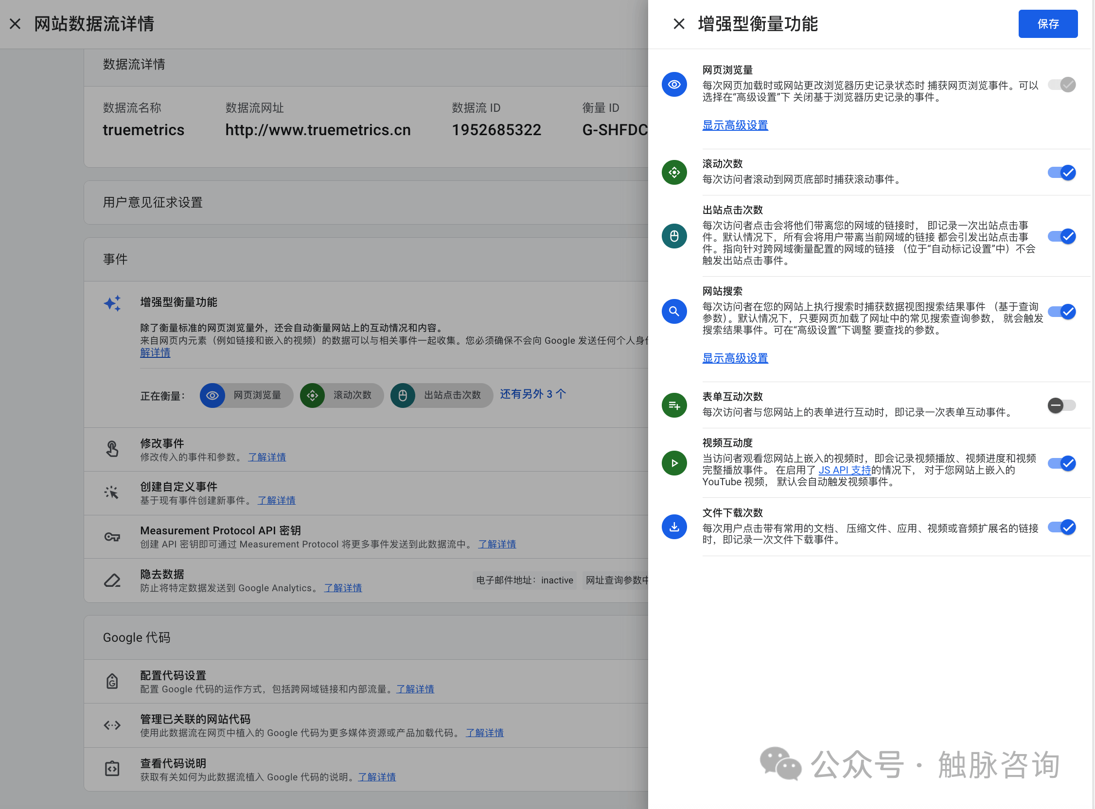Open 了解详情 link for 配置代码设置

[415, 689]
